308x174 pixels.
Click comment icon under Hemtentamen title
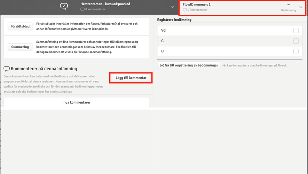pos(82,9)
